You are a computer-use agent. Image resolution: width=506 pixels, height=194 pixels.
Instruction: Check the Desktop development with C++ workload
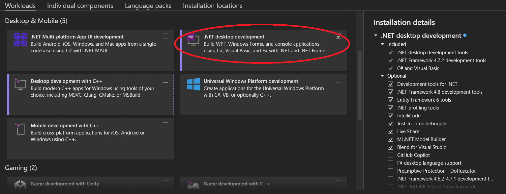click(x=165, y=80)
